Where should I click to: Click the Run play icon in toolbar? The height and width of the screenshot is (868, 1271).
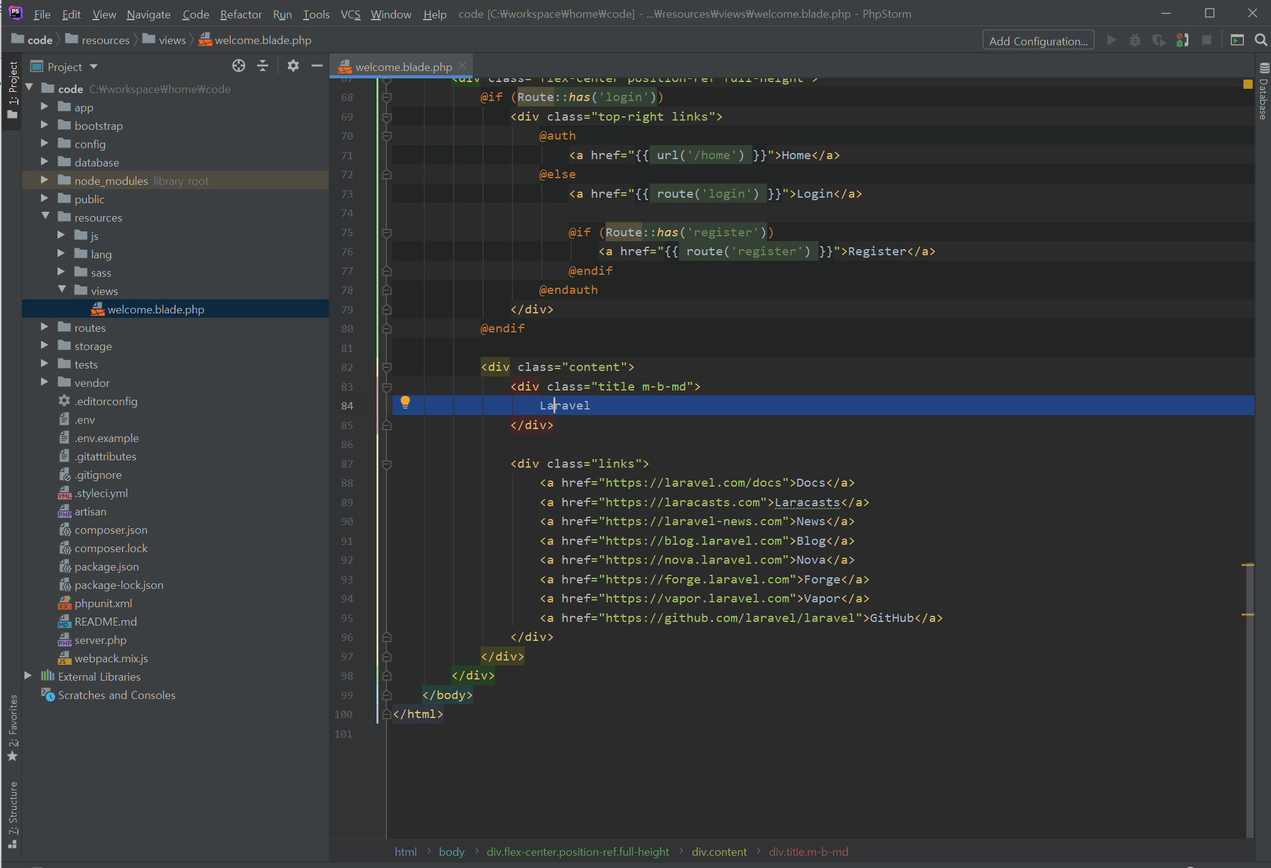point(1111,40)
